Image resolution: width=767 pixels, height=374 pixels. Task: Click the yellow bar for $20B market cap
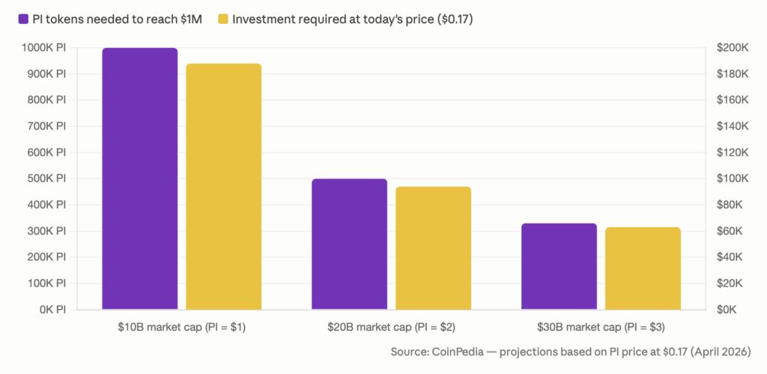(x=433, y=248)
